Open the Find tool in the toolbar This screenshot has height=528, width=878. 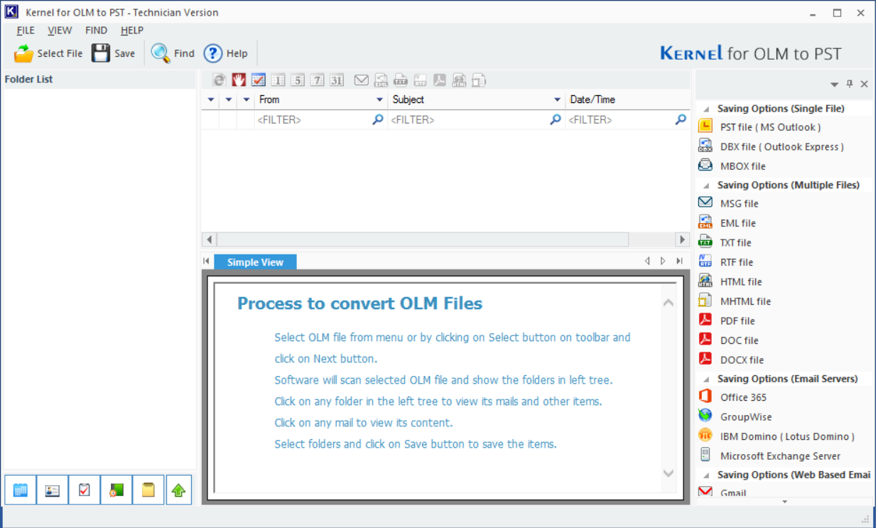pyautogui.click(x=173, y=53)
